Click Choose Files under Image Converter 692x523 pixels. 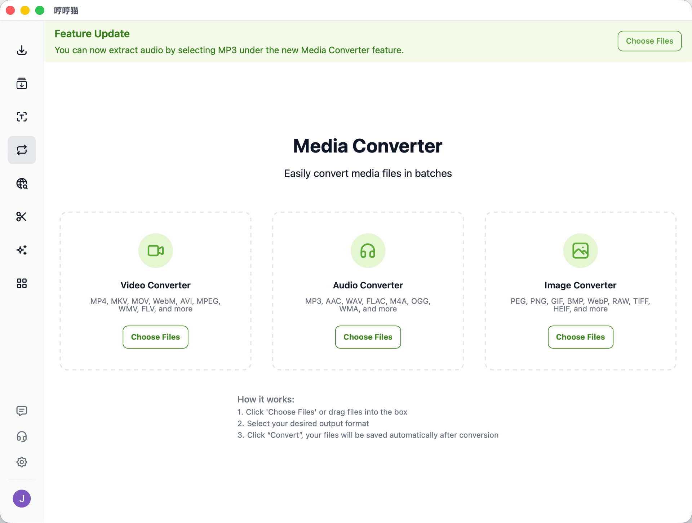(x=580, y=337)
